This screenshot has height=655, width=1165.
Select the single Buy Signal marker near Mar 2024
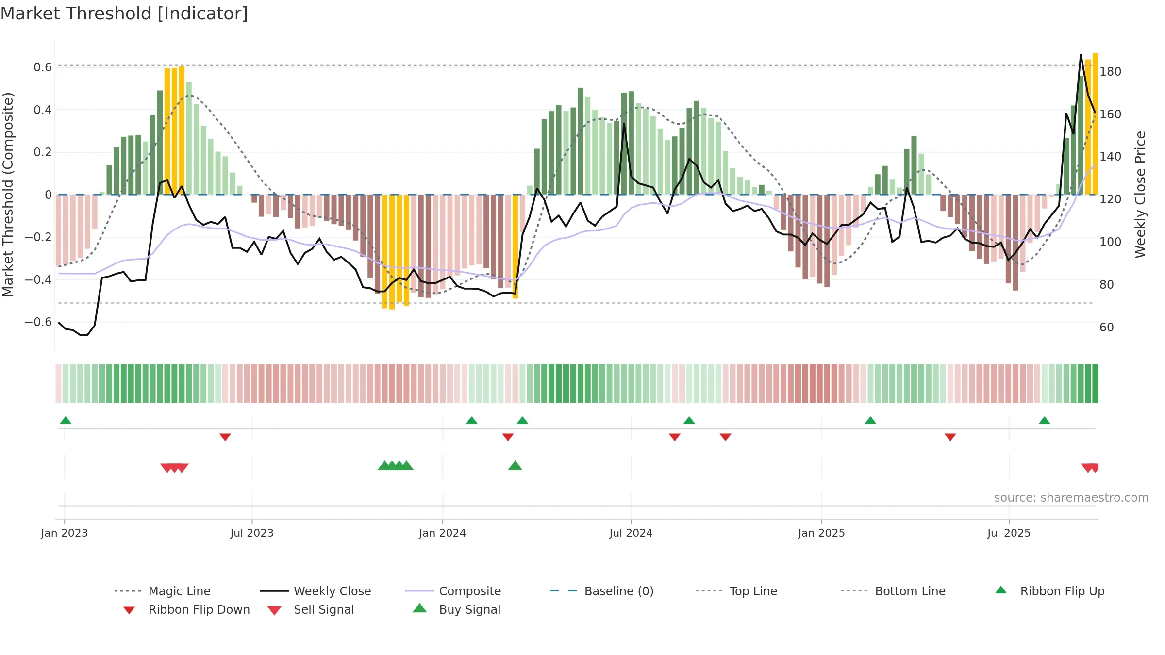[515, 466]
